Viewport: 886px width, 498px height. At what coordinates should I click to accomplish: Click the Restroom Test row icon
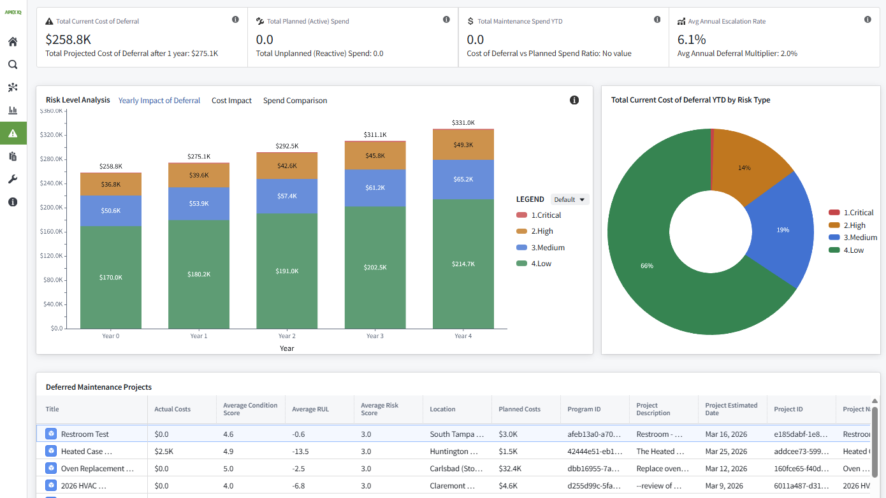[51, 434]
